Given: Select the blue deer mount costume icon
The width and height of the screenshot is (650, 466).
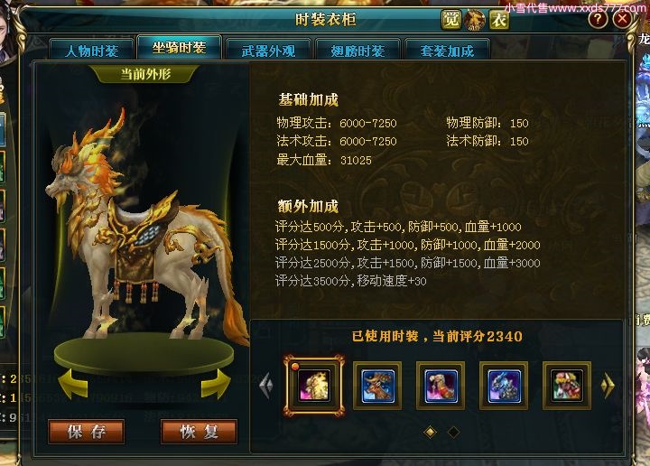Looking at the screenshot, I should 377,386.
